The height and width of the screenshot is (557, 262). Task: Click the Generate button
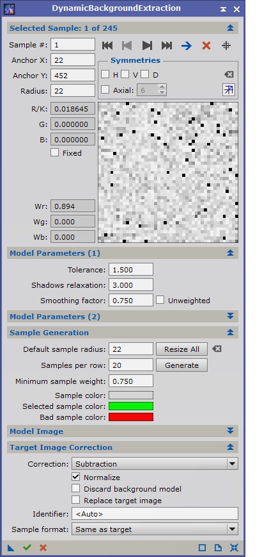pos(181,365)
